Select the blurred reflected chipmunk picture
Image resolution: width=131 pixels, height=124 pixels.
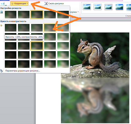coord(95,100)
